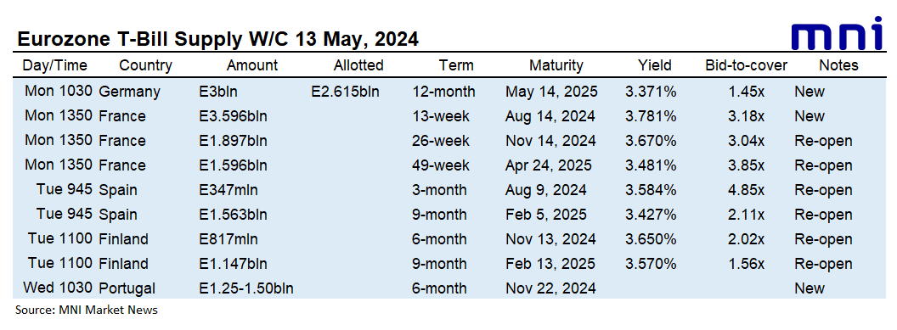897x330 pixels.
Task: Select the Portugal E1.25-1.50bln amount cell
Action: [246, 288]
